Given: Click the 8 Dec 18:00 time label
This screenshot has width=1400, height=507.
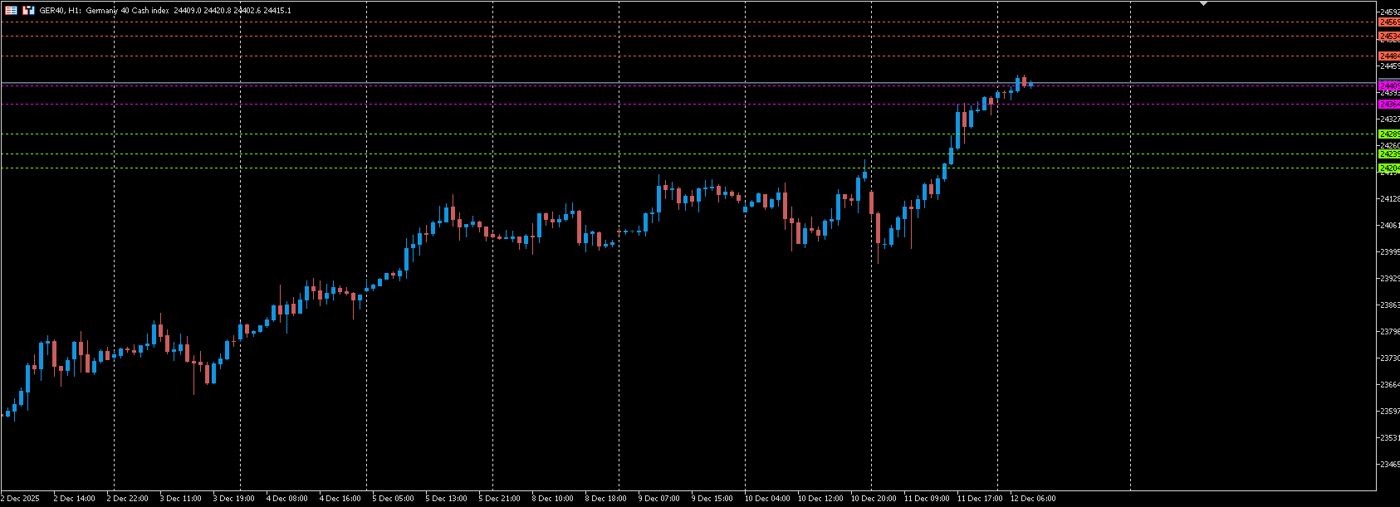Looking at the screenshot, I should point(605,499).
